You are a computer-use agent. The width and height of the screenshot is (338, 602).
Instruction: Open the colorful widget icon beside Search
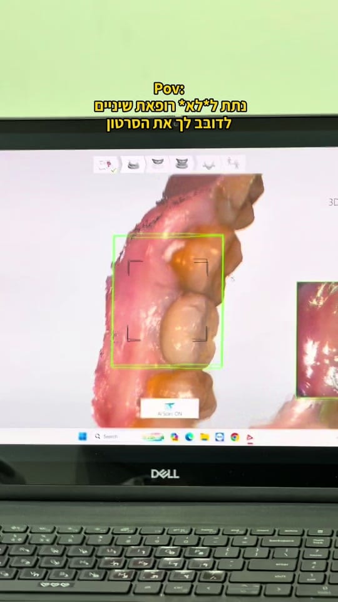[x=152, y=437]
